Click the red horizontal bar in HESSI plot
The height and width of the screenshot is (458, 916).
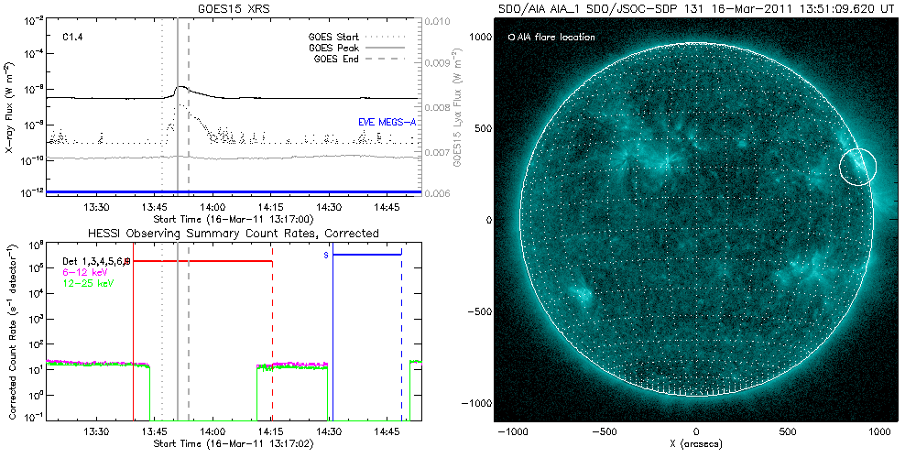click(203, 261)
